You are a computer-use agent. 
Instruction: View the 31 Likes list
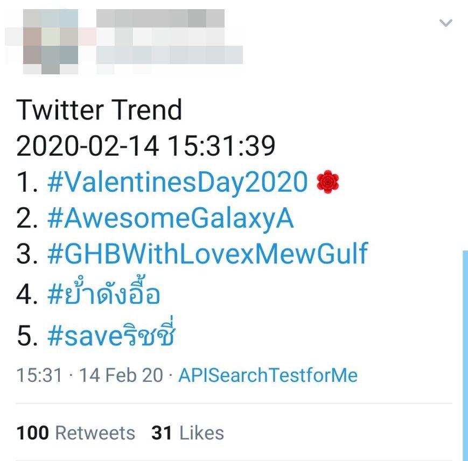(x=187, y=433)
